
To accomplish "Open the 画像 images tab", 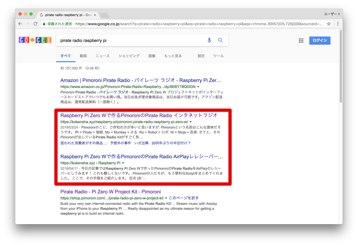I will coord(152,56).
